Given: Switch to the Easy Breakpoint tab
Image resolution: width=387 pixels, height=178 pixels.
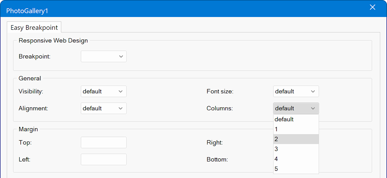Looking at the screenshot, I should point(34,28).
